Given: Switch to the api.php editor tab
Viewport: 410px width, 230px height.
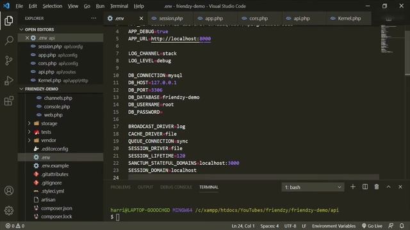Looking at the screenshot, I should (x=302, y=19).
